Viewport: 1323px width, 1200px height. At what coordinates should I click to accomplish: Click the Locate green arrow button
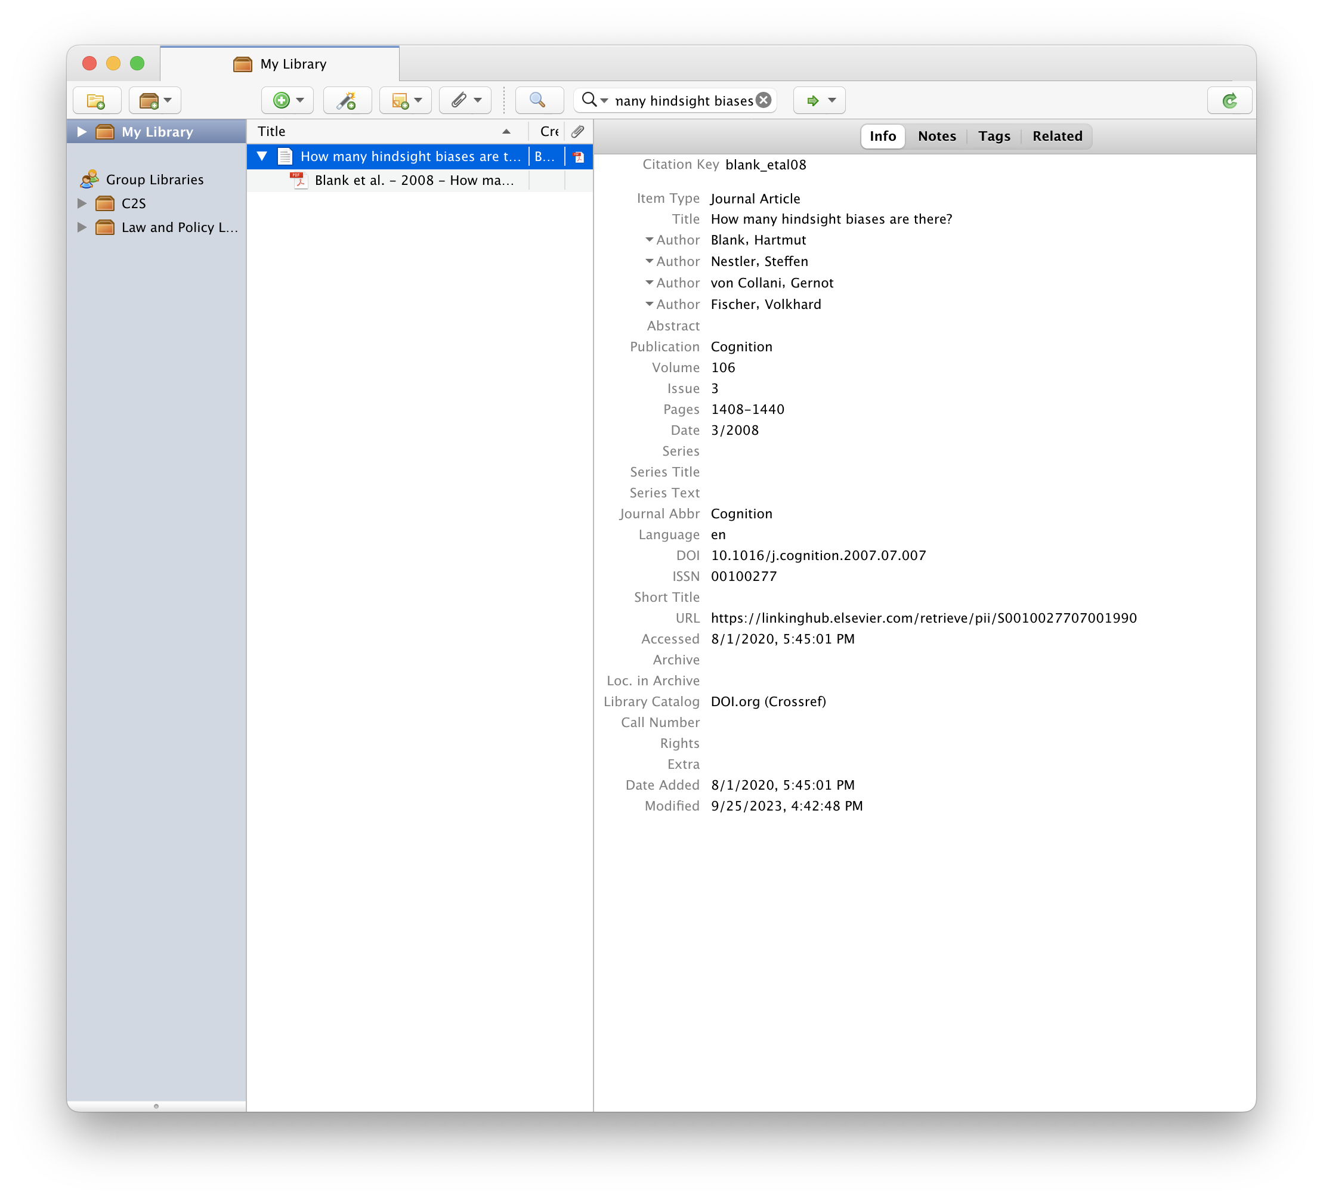pos(814,100)
